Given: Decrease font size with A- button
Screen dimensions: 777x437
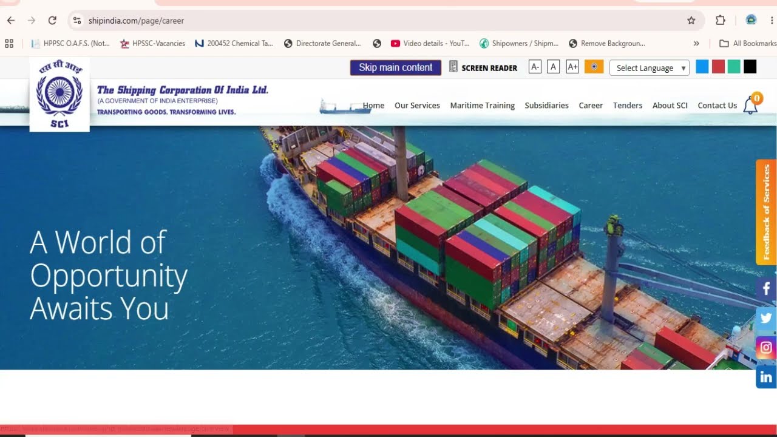Looking at the screenshot, I should tap(535, 67).
